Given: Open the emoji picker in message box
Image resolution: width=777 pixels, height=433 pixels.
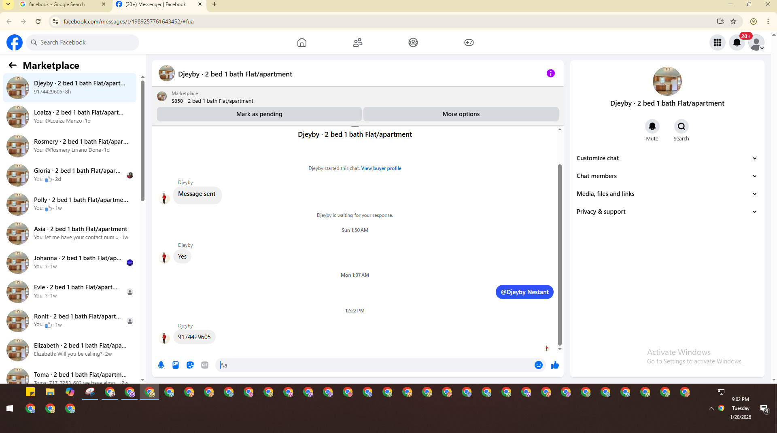Looking at the screenshot, I should (539, 365).
